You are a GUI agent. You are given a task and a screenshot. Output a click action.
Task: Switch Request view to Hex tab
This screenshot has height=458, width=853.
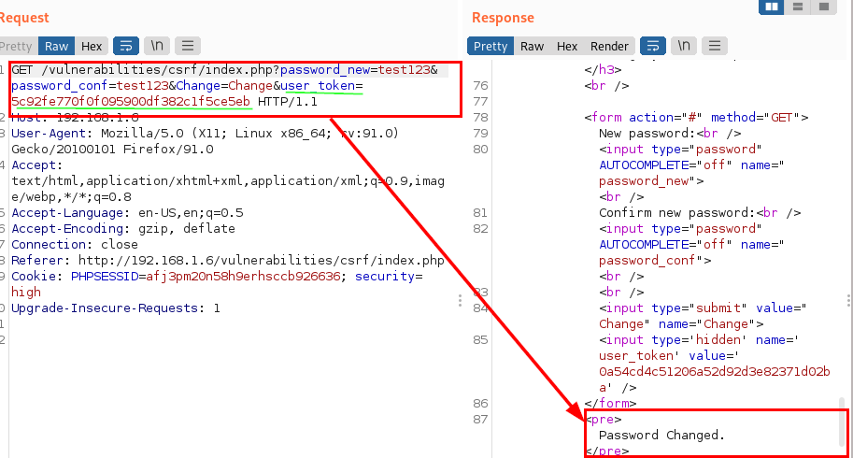92,46
